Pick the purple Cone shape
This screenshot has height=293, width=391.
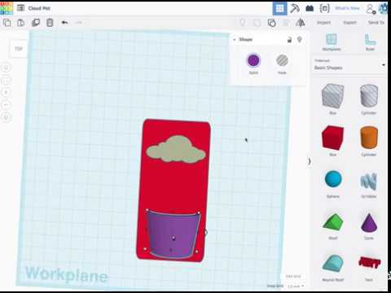point(369,222)
